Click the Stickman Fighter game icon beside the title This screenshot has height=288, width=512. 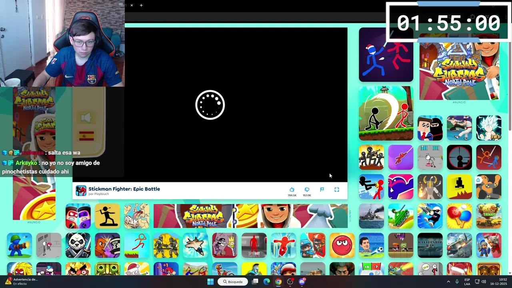(81, 191)
